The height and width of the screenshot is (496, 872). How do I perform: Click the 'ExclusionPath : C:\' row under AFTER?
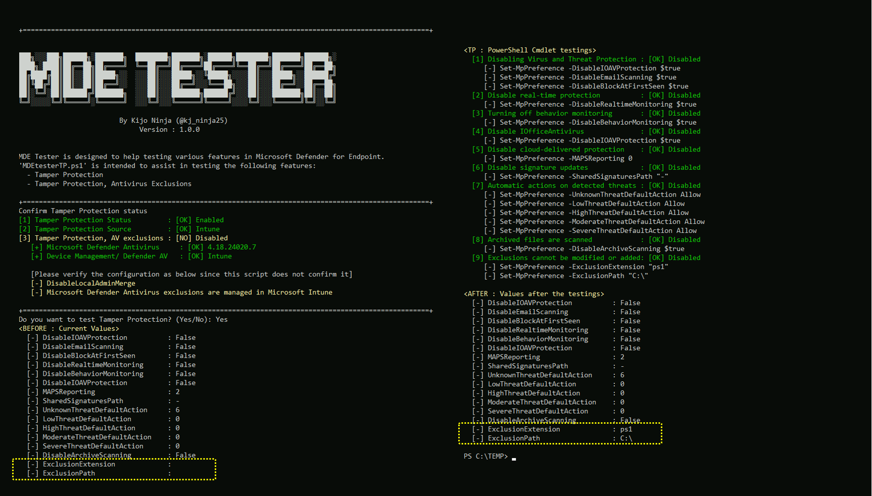tap(552, 439)
